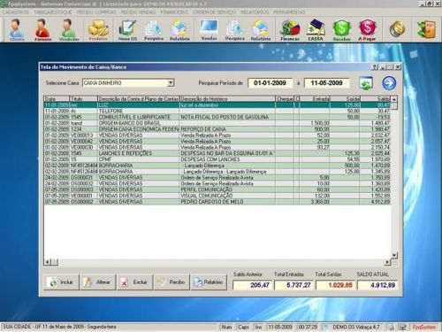This screenshot has width=442, height=332.
Task: Click the computer icon in status bar
Action: click(402, 327)
